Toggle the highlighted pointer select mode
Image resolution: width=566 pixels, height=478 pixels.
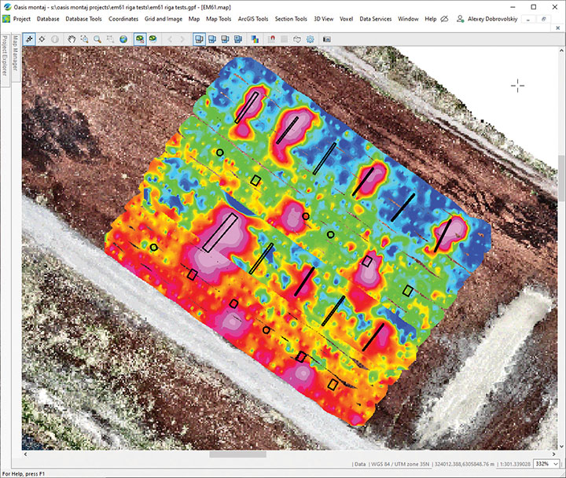coord(29,38)
